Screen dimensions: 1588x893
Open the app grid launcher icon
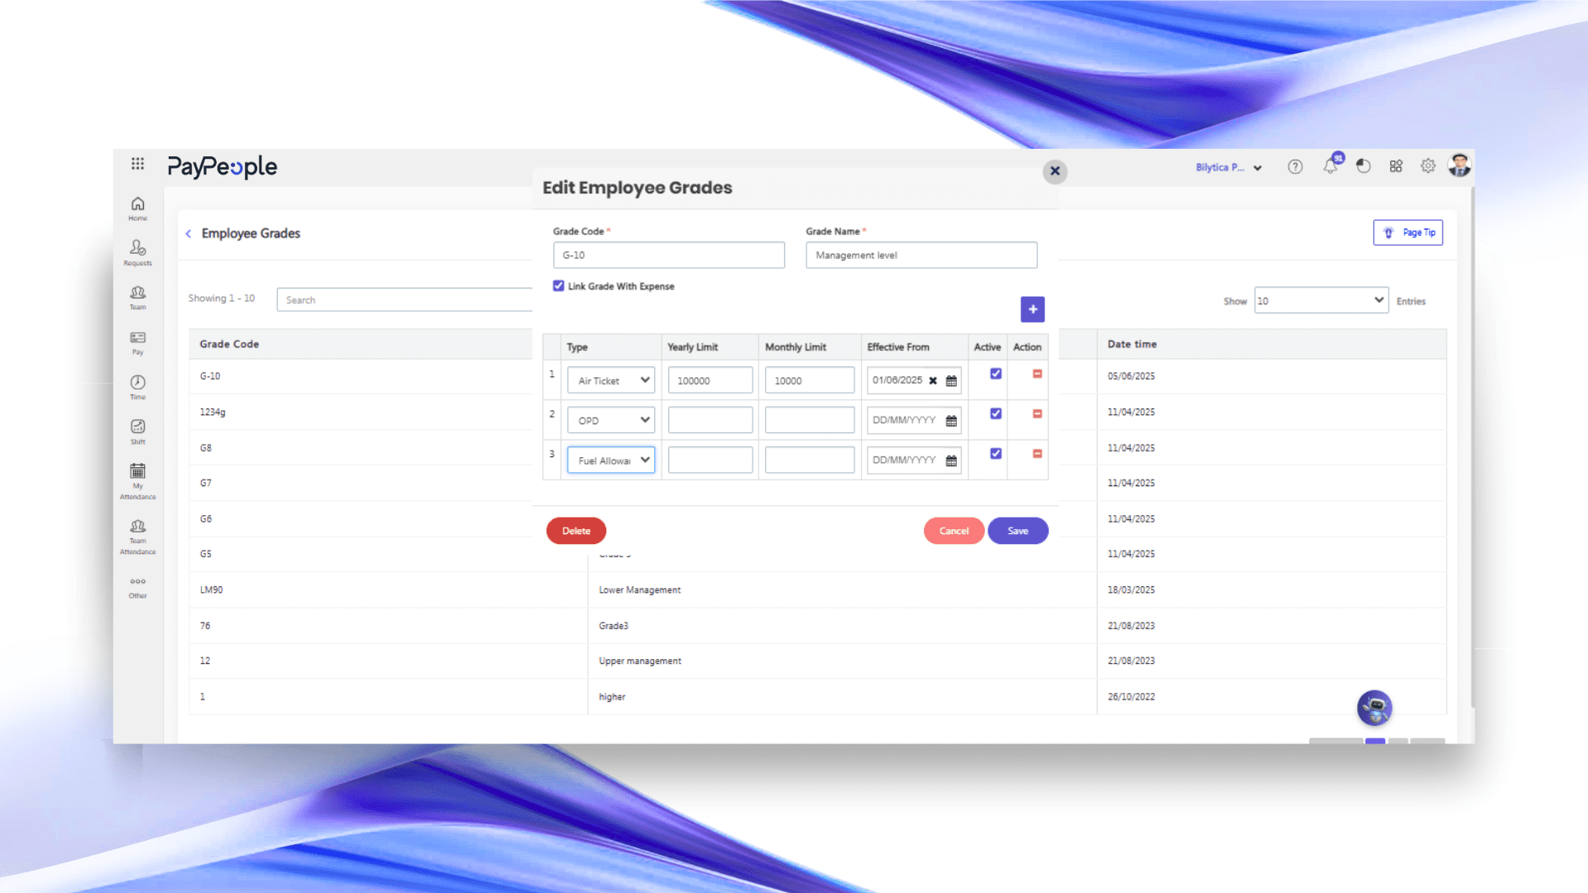coord(137,164)
